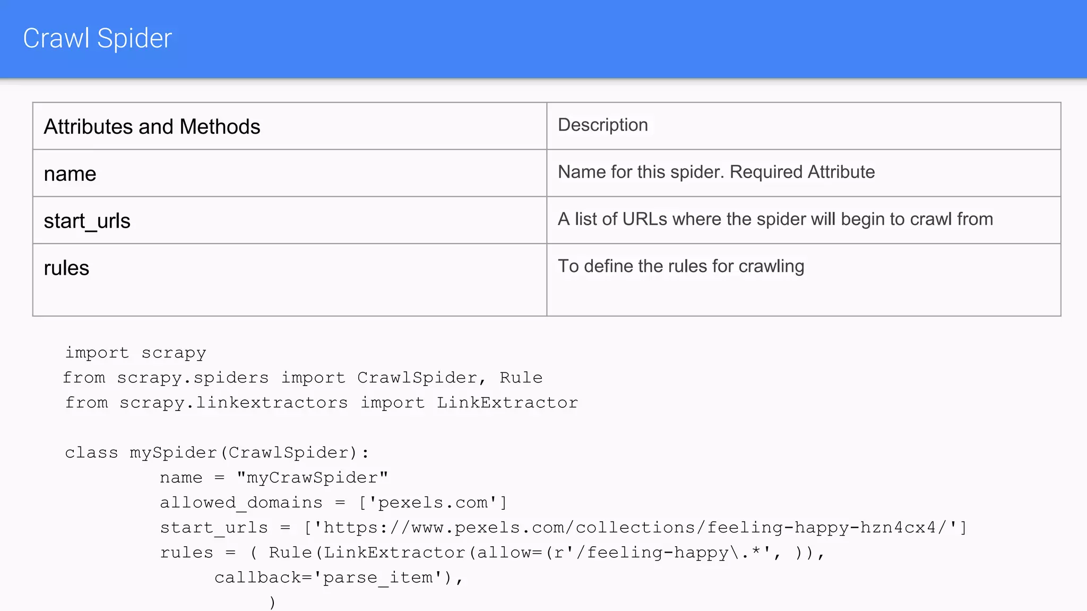This screenshot has height=611, width=1087.
Task: Click the 'Crawl Spider' slide title
Action: (98, 39)
